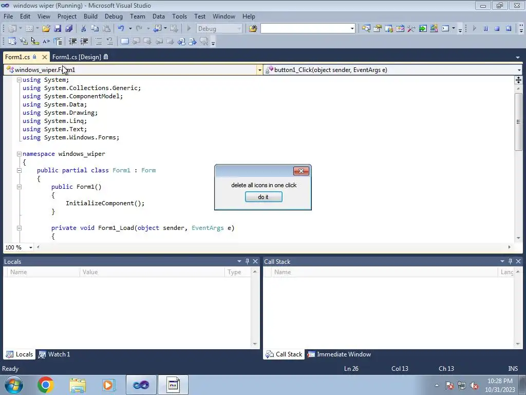Image resolution: width=526 pixels, height=395 pixels.
Task: Click the Navigate Backward icon
Action: pyautogui.click(x=157, y=29)
